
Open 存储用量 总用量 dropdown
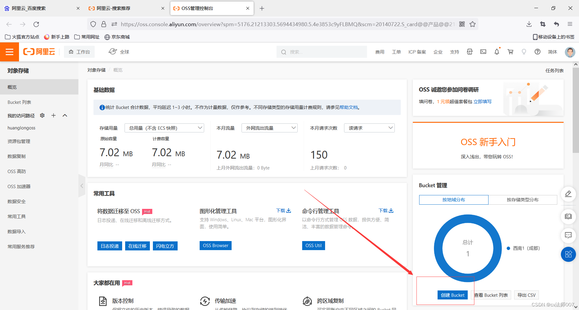[x=164, y=128]
